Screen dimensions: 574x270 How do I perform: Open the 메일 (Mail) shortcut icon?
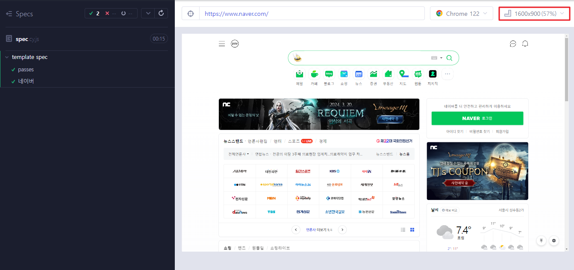pos(300,74)
